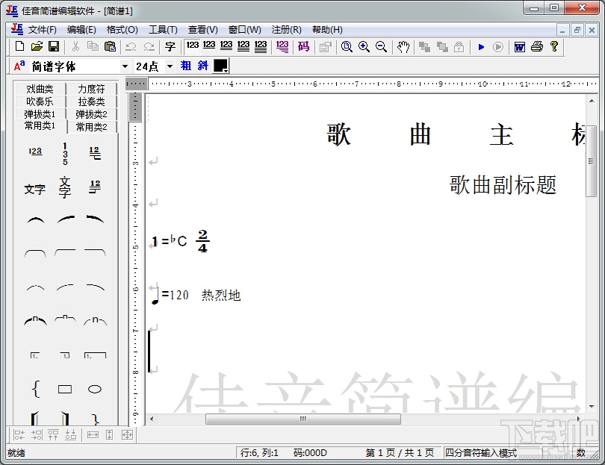Click the 歌曲副标题 subtitle text
The width and height of the screenshot is (605, 465).
(503, 184)
